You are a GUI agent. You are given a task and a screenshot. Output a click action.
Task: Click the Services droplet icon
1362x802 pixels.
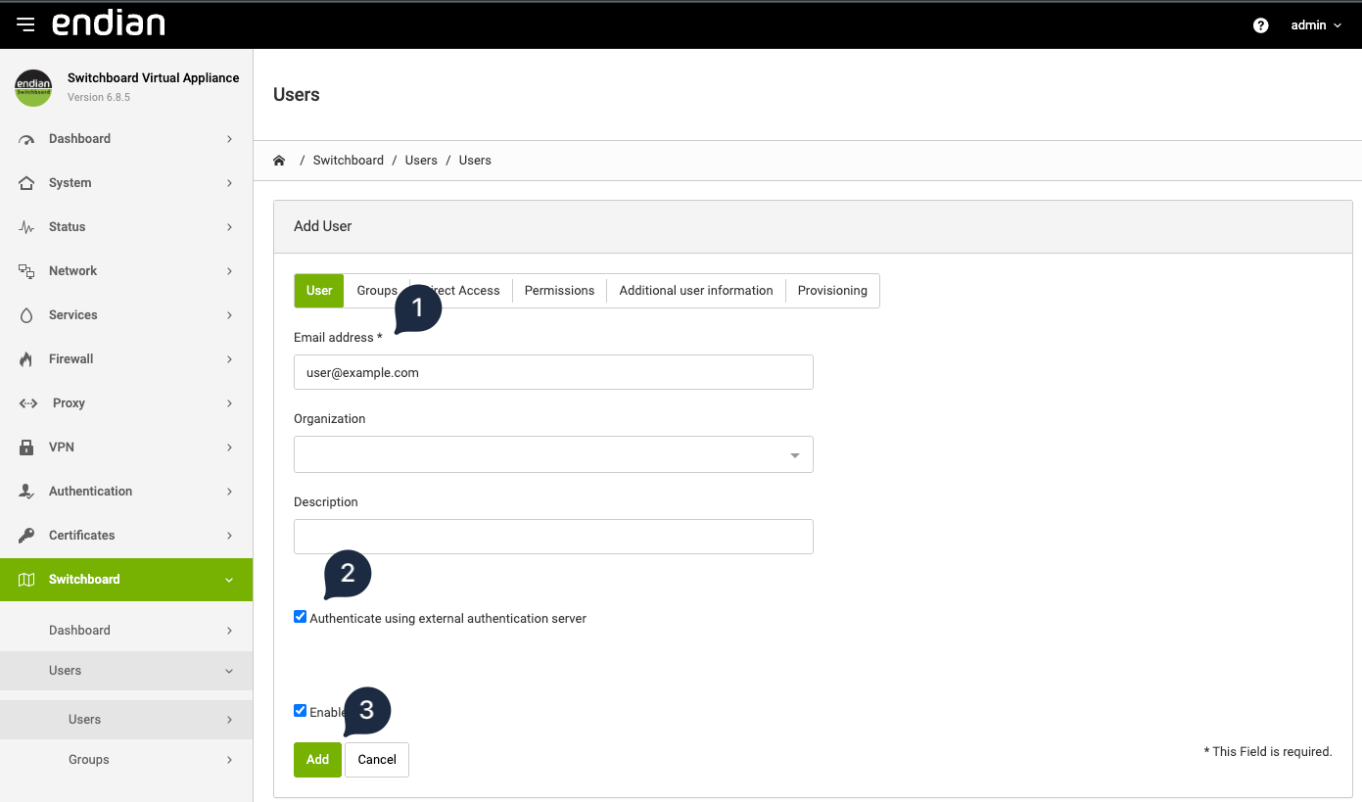coord(26,315)
